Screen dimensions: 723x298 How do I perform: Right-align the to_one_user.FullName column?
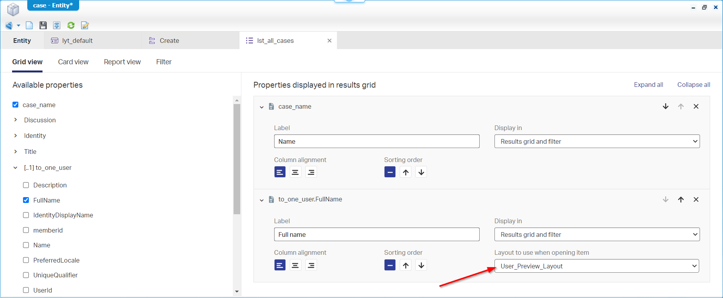click(311, 265)
